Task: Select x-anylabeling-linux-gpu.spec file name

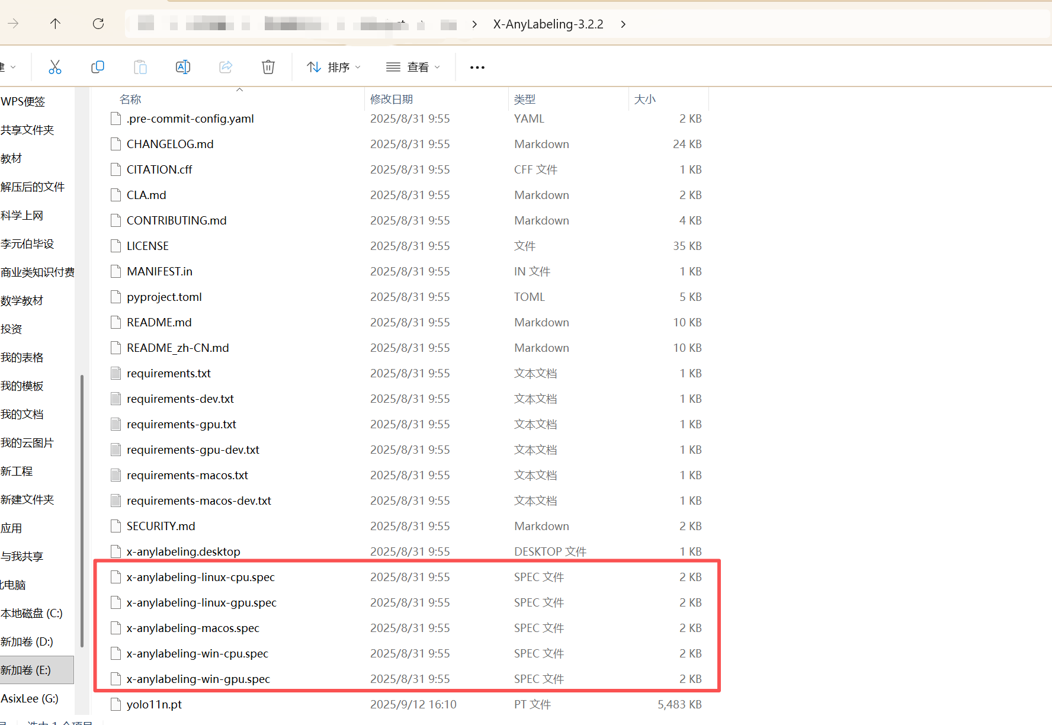Action: click(201, 603)
